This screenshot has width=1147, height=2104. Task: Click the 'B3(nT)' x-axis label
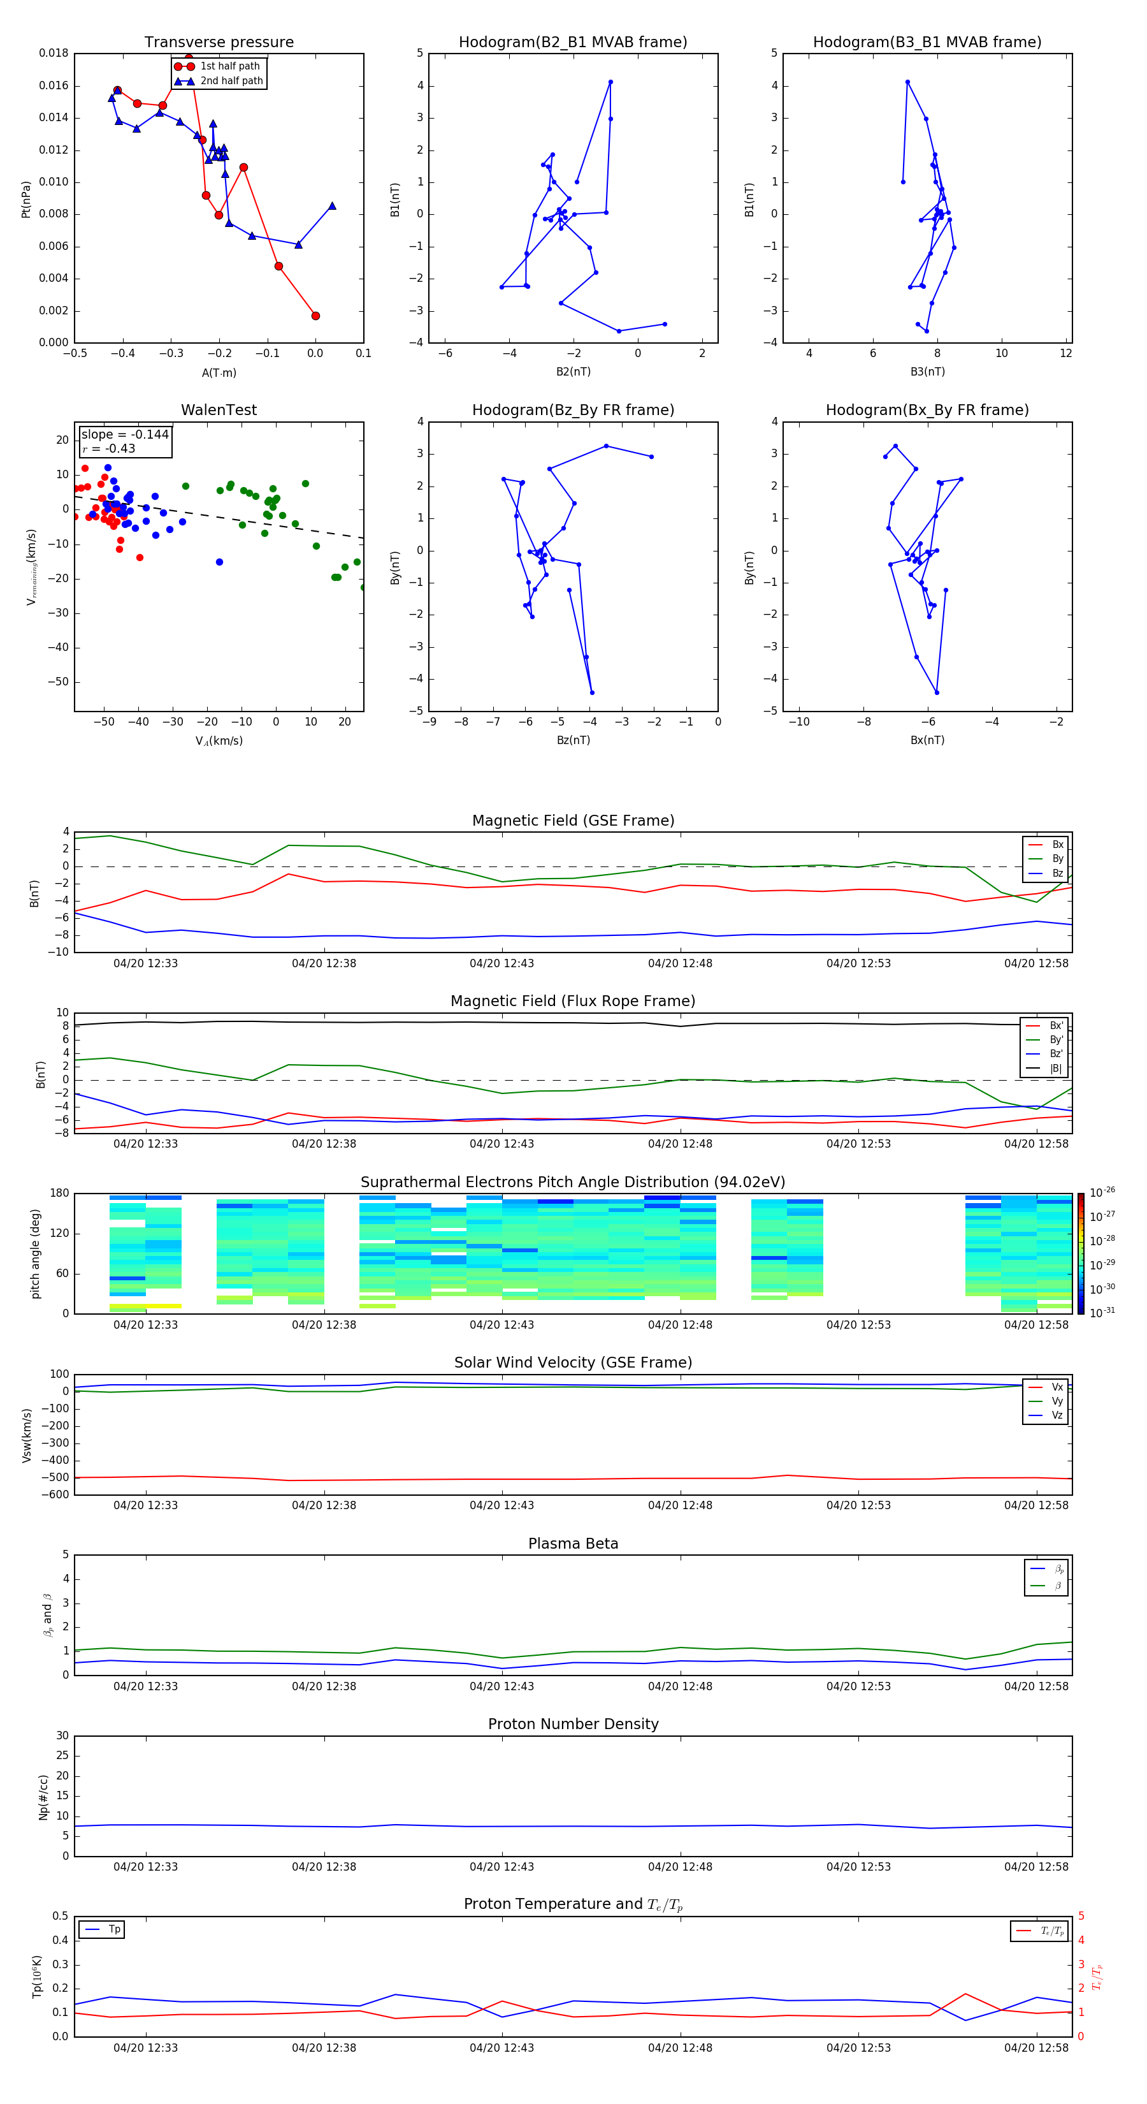(x=927, y=372)
